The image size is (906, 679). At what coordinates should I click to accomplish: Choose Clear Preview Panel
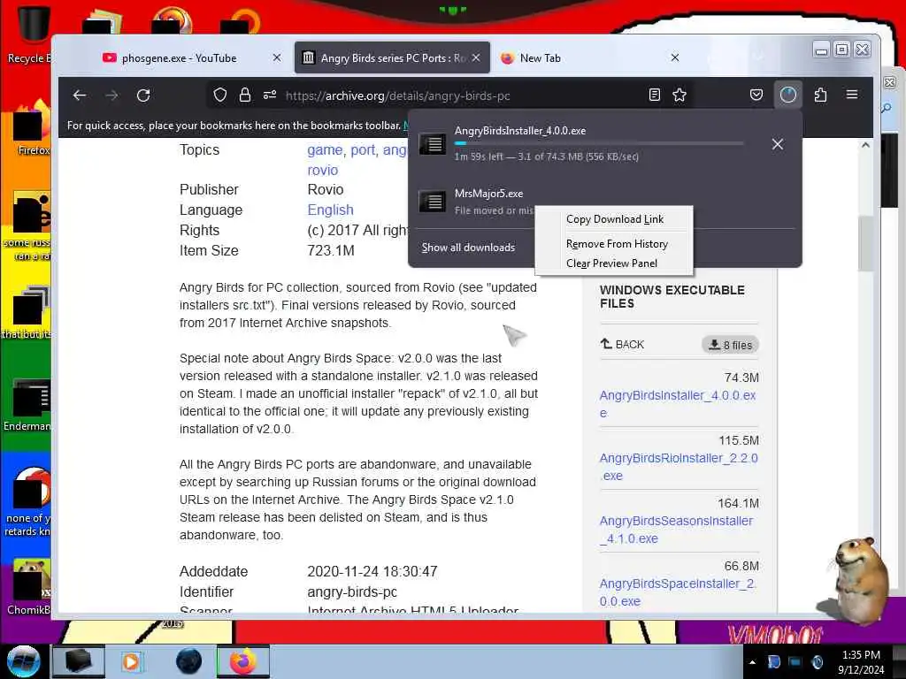(611, 263)
